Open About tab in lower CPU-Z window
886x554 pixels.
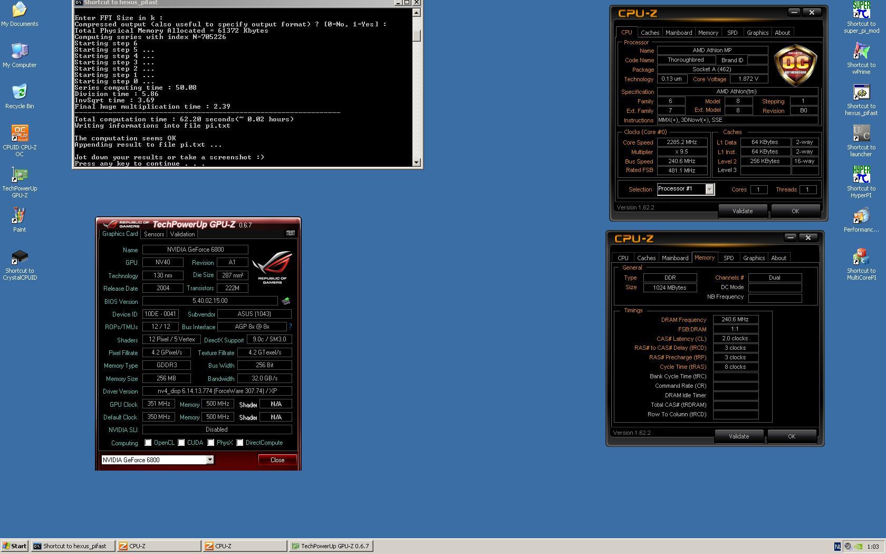[x=778, y=258]
